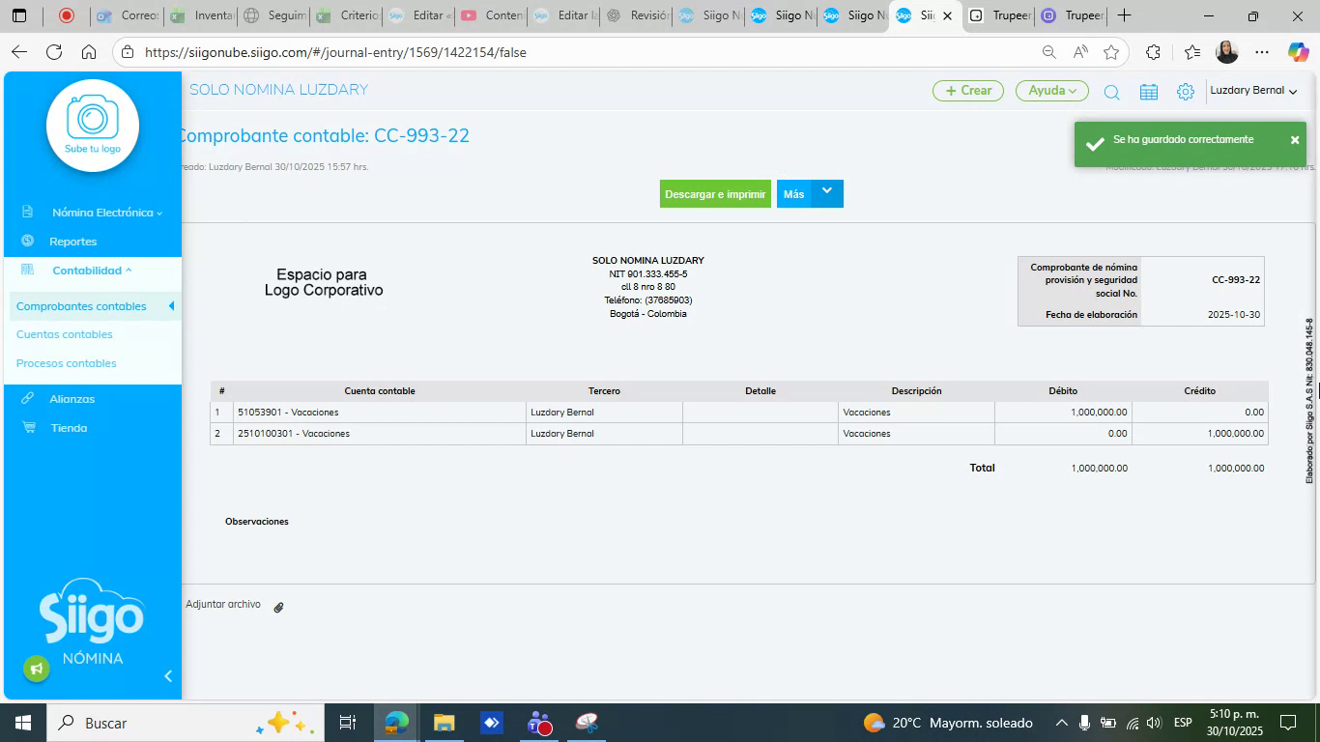The image size is (1320, 742).
Task: Click the comprobante number CC-993-22 in box
Action: (x=1236, y=280)
